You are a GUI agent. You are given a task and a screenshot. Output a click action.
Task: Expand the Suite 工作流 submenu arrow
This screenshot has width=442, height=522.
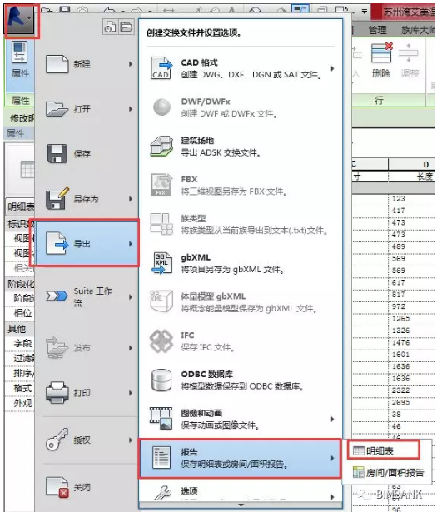point(131,296)
